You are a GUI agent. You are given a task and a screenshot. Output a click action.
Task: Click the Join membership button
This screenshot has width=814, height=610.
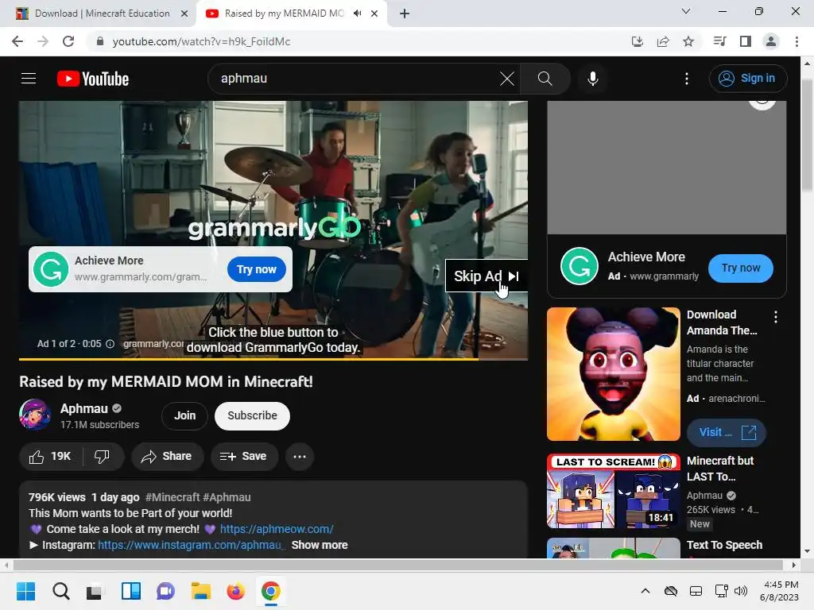184,415
